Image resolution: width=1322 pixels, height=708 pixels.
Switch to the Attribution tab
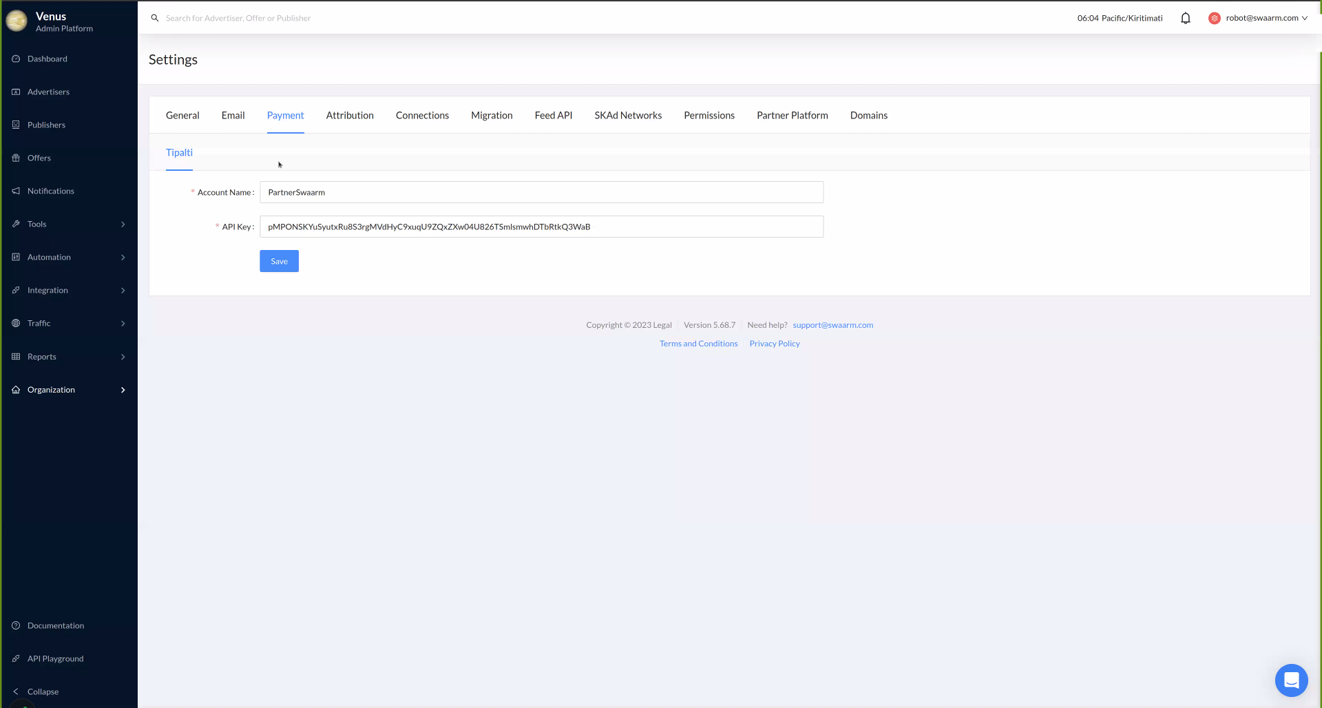350,115
